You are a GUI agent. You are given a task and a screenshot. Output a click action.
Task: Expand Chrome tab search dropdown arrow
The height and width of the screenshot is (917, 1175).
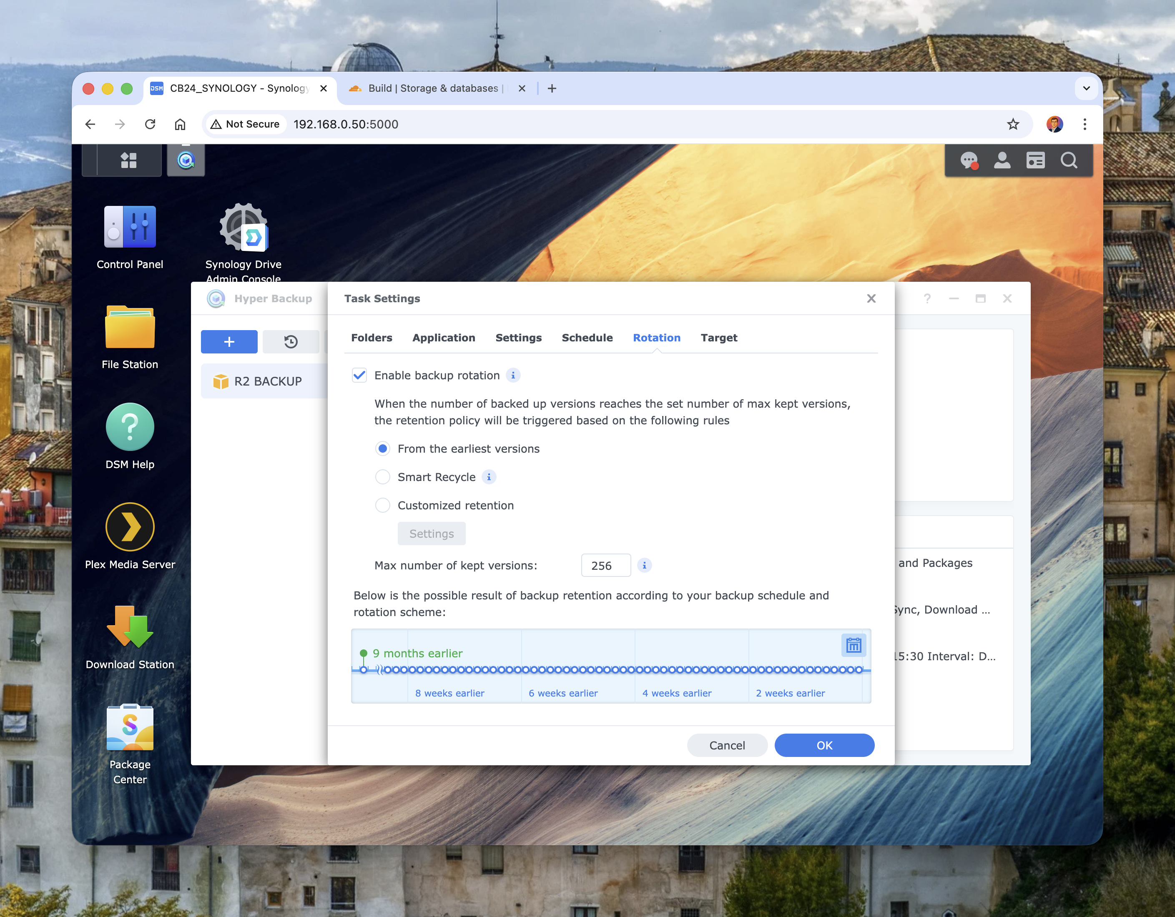pyautogui.click(x=1086, y=88)
